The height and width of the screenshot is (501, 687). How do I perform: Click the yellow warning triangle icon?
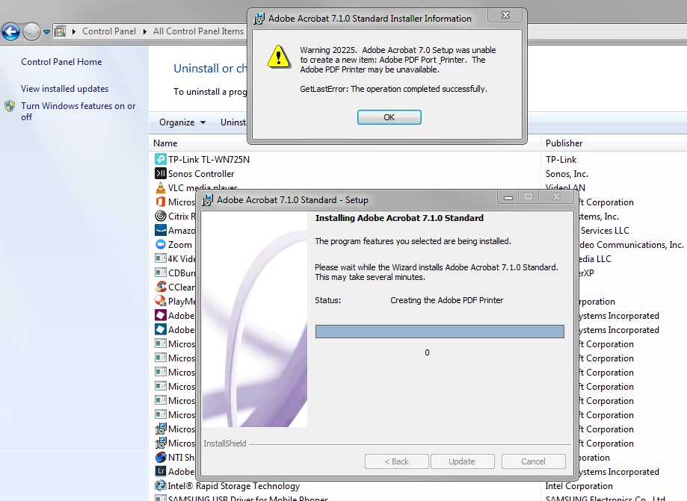coord(279,57)
